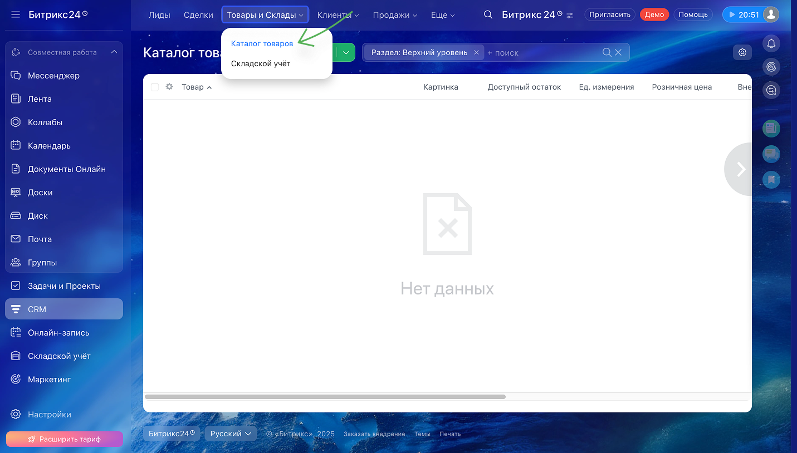Open the grid settings gear above the table

742,52
